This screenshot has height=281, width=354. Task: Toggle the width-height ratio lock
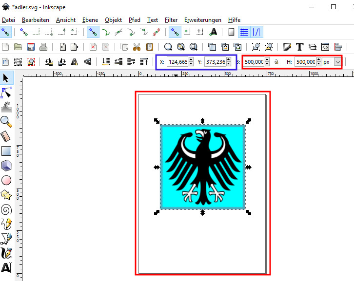coord(276,62)
